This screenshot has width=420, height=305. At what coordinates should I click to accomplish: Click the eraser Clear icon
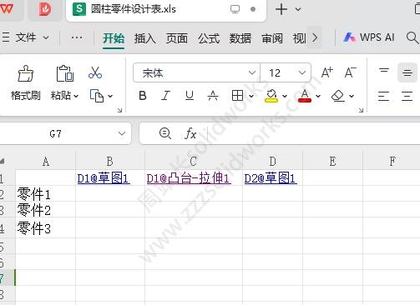tap(338, 96)
